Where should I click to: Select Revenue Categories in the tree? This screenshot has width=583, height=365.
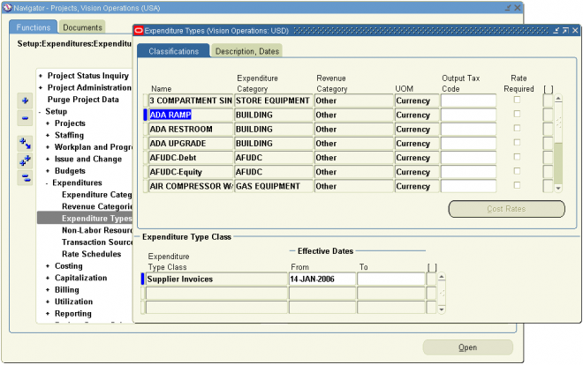[97, 206]
